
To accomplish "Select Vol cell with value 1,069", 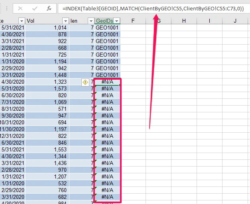I will tap(47, 102).
